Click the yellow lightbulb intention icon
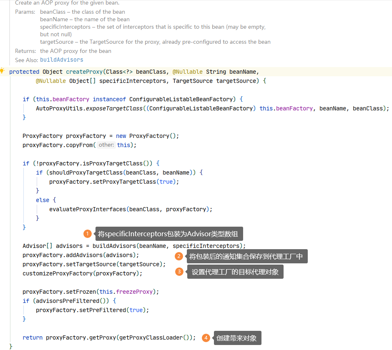392x350 pixels. coord(2,71)
